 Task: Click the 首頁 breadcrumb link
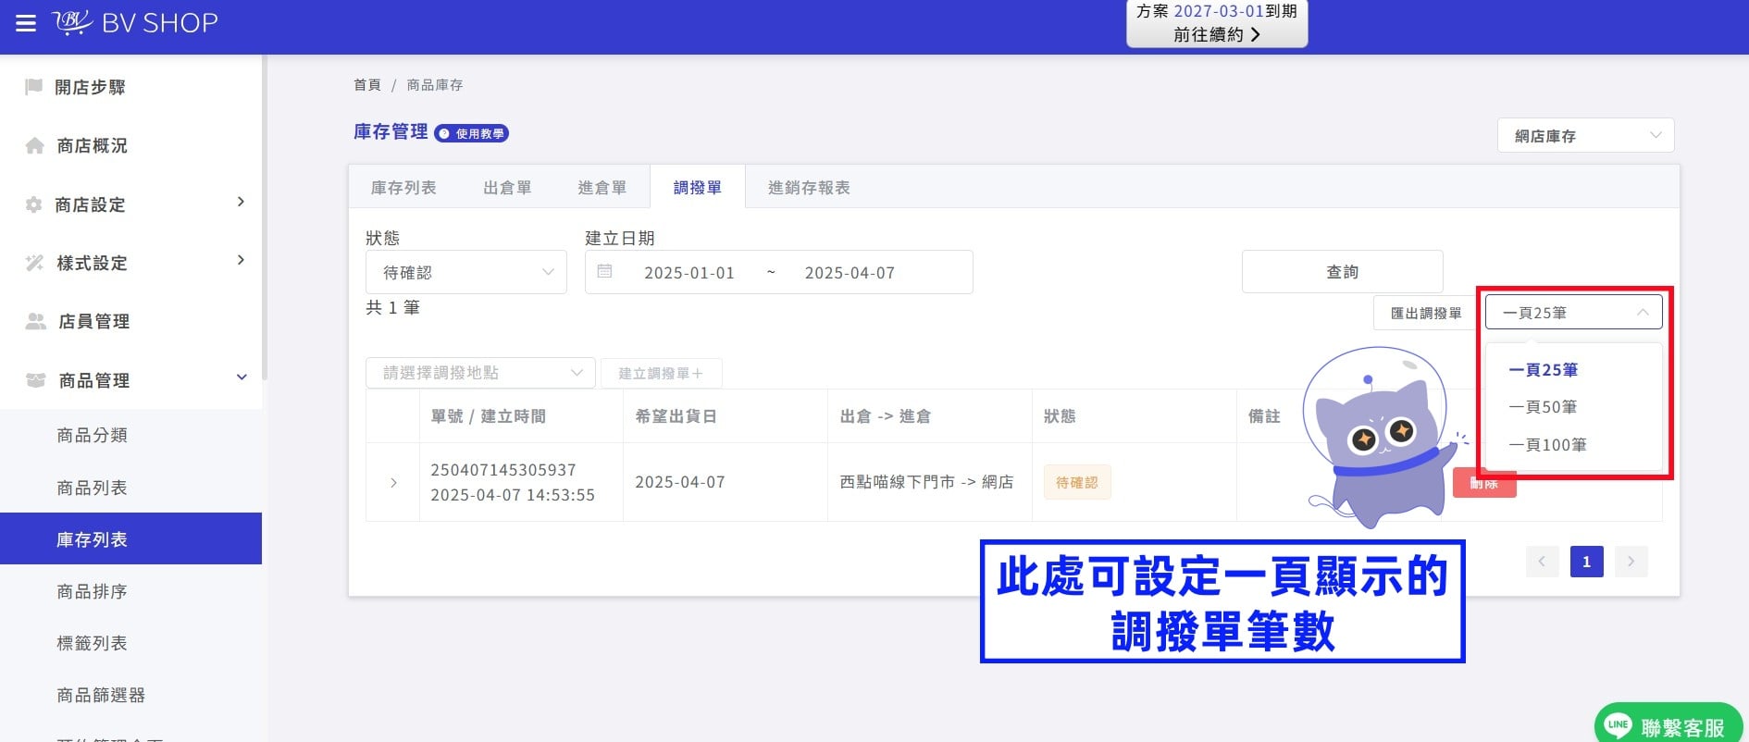coord(367,85)
